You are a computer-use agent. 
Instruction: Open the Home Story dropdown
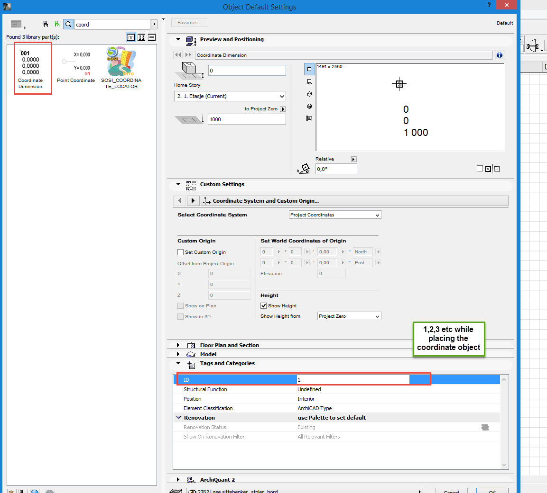(230, 96)
